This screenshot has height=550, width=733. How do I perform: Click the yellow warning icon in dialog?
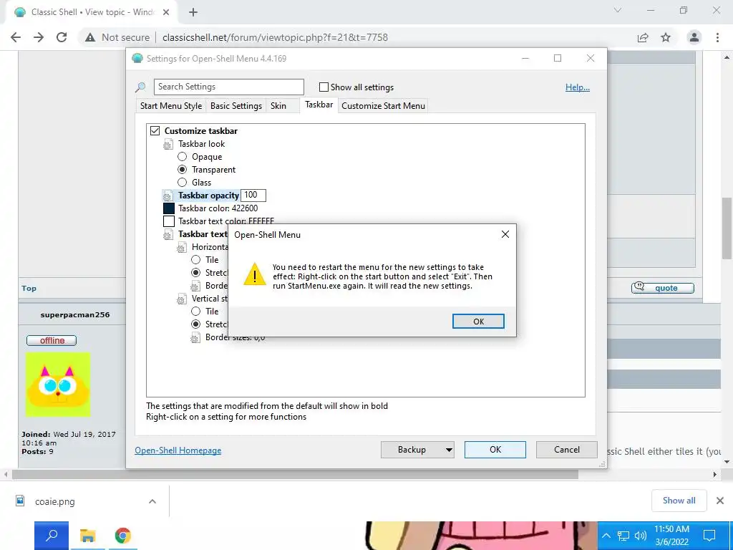tap(254, 274)
